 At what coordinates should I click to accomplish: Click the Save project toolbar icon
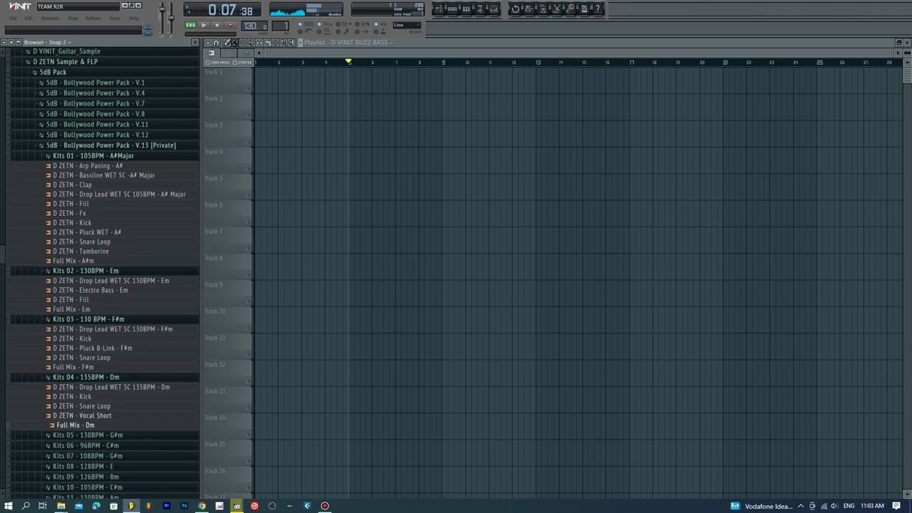click(x=529, y=9)
